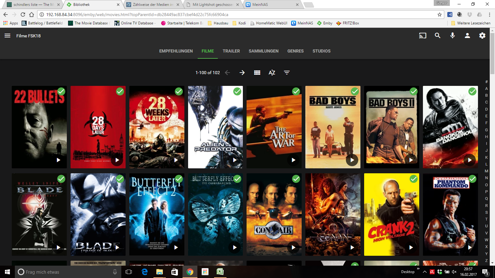Toggle watched checkmark on 28 Days Later
Screen dimensions: 495x278
(x=120, y=91)
